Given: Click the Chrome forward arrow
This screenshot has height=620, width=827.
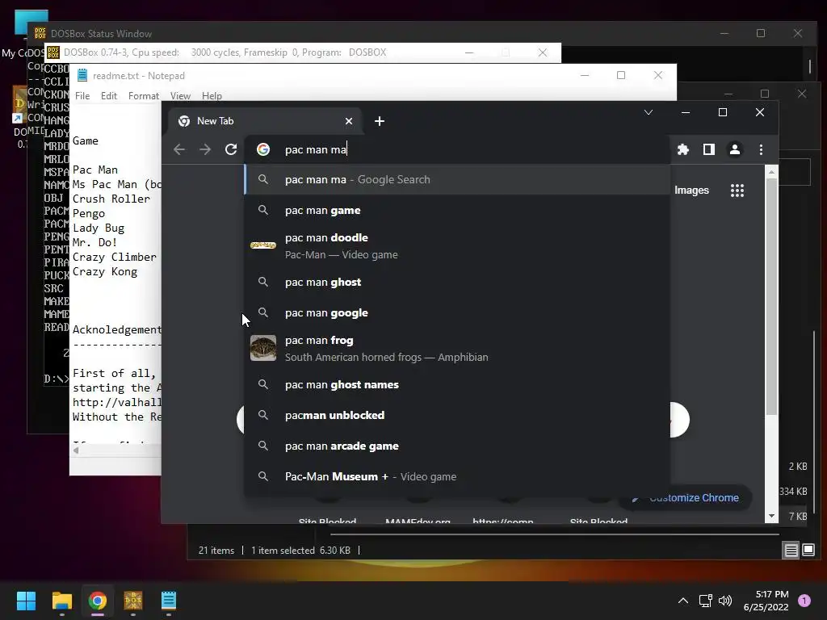Looking at the screenshot, I should (x=204, y=149).
